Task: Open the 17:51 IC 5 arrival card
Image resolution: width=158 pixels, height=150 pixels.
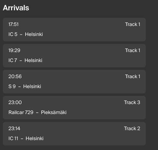Action: click(74, 30)
